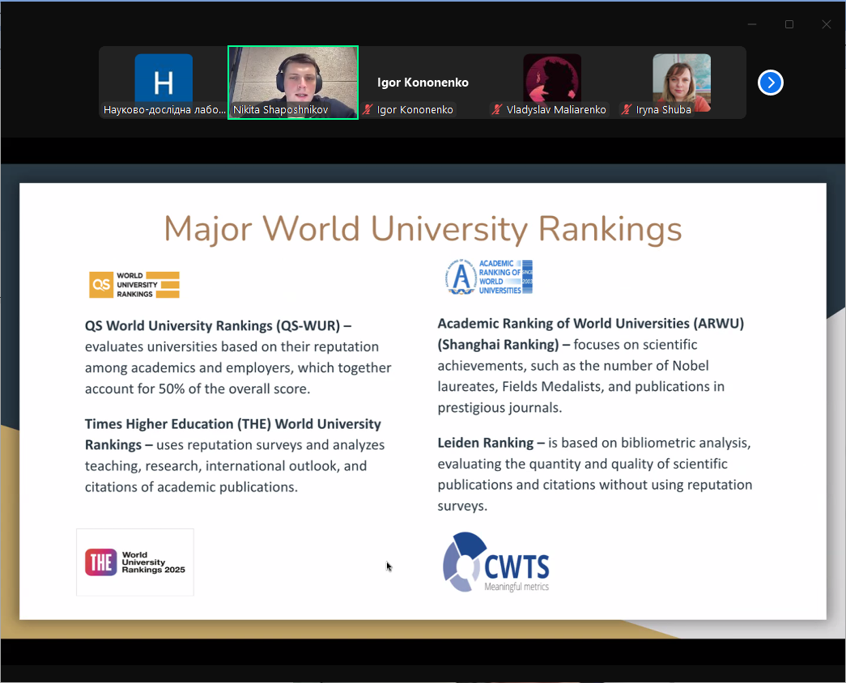Click muted microphone icon beside Igor Kononenko
Viewport: 846px width, 683px height.
click(x=368, y=109)
